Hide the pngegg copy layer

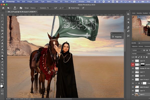point(133,68)
